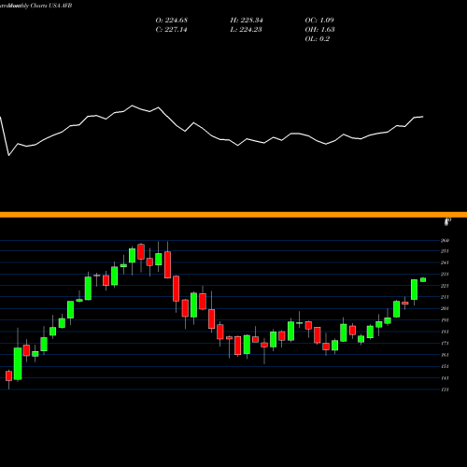Click the 161 price axis label
Screen dimensions: 467x467
pyautogui.click(x=445, y=355)
